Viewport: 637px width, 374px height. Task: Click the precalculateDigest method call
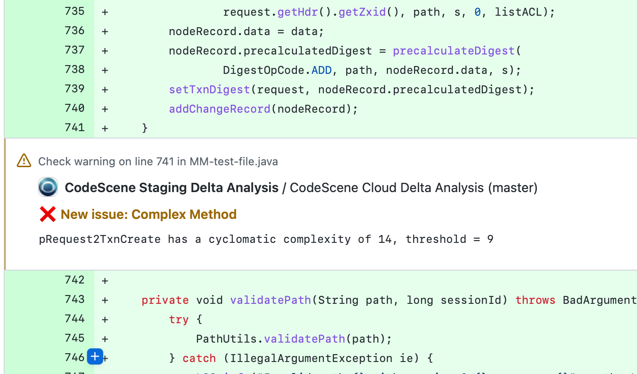454,51
